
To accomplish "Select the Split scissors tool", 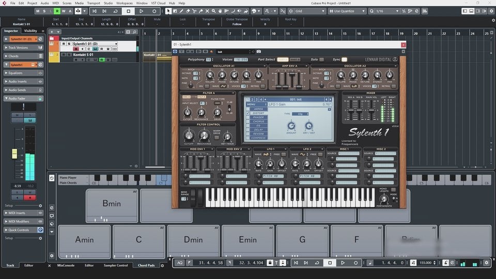I will point(194,11).
